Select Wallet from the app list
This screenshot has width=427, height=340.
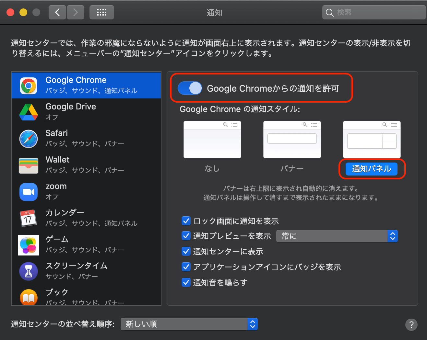coord(28,165)
